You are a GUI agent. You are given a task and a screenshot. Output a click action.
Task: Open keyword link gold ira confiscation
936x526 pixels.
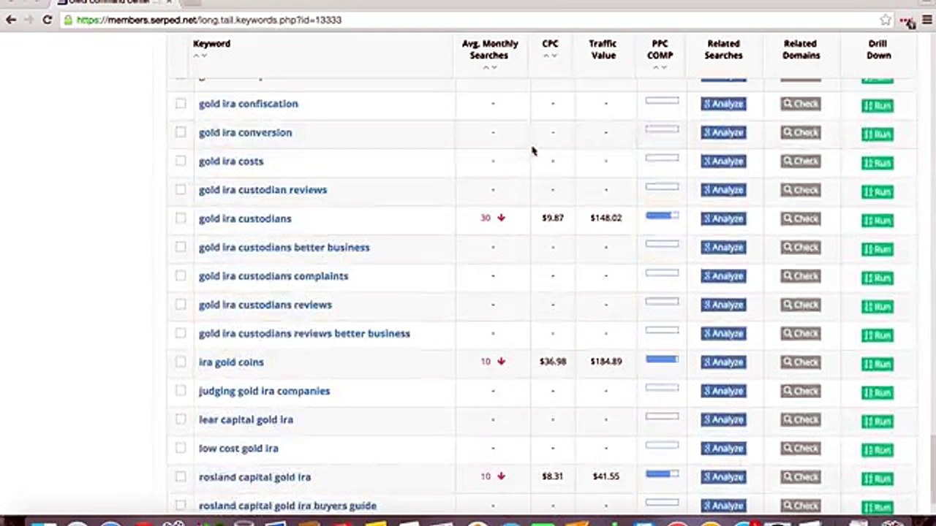click(248, 104)
